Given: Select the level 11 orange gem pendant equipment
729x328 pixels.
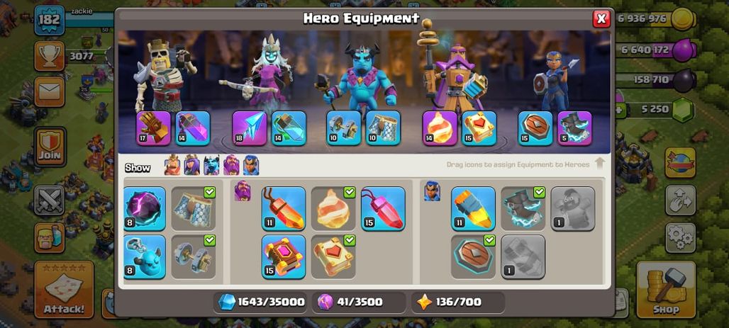Looking at the screenshot, I should point(283,208).
